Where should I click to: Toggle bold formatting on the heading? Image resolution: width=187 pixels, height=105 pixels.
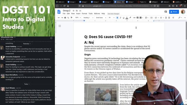[117, 17]
